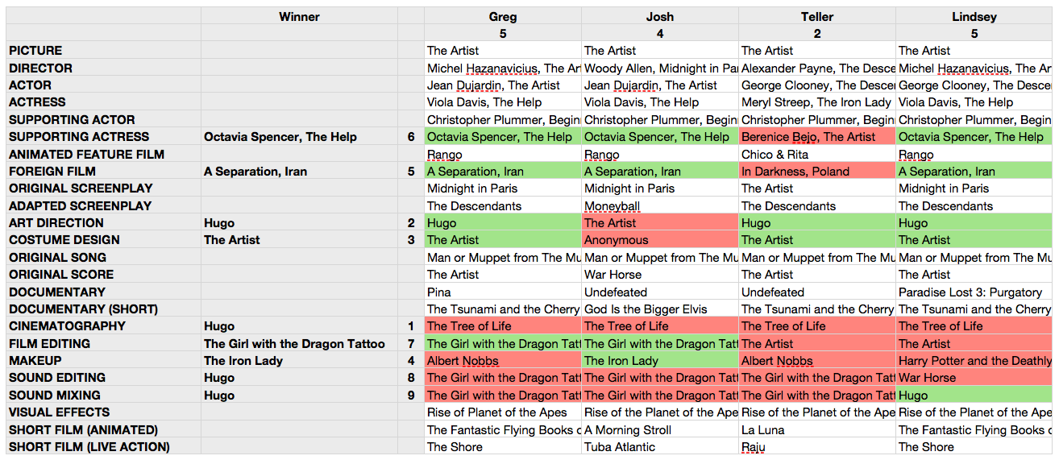Select winner cell Octavia Spencer, The Help
The image size is (1059, 464).
(299, 137)
